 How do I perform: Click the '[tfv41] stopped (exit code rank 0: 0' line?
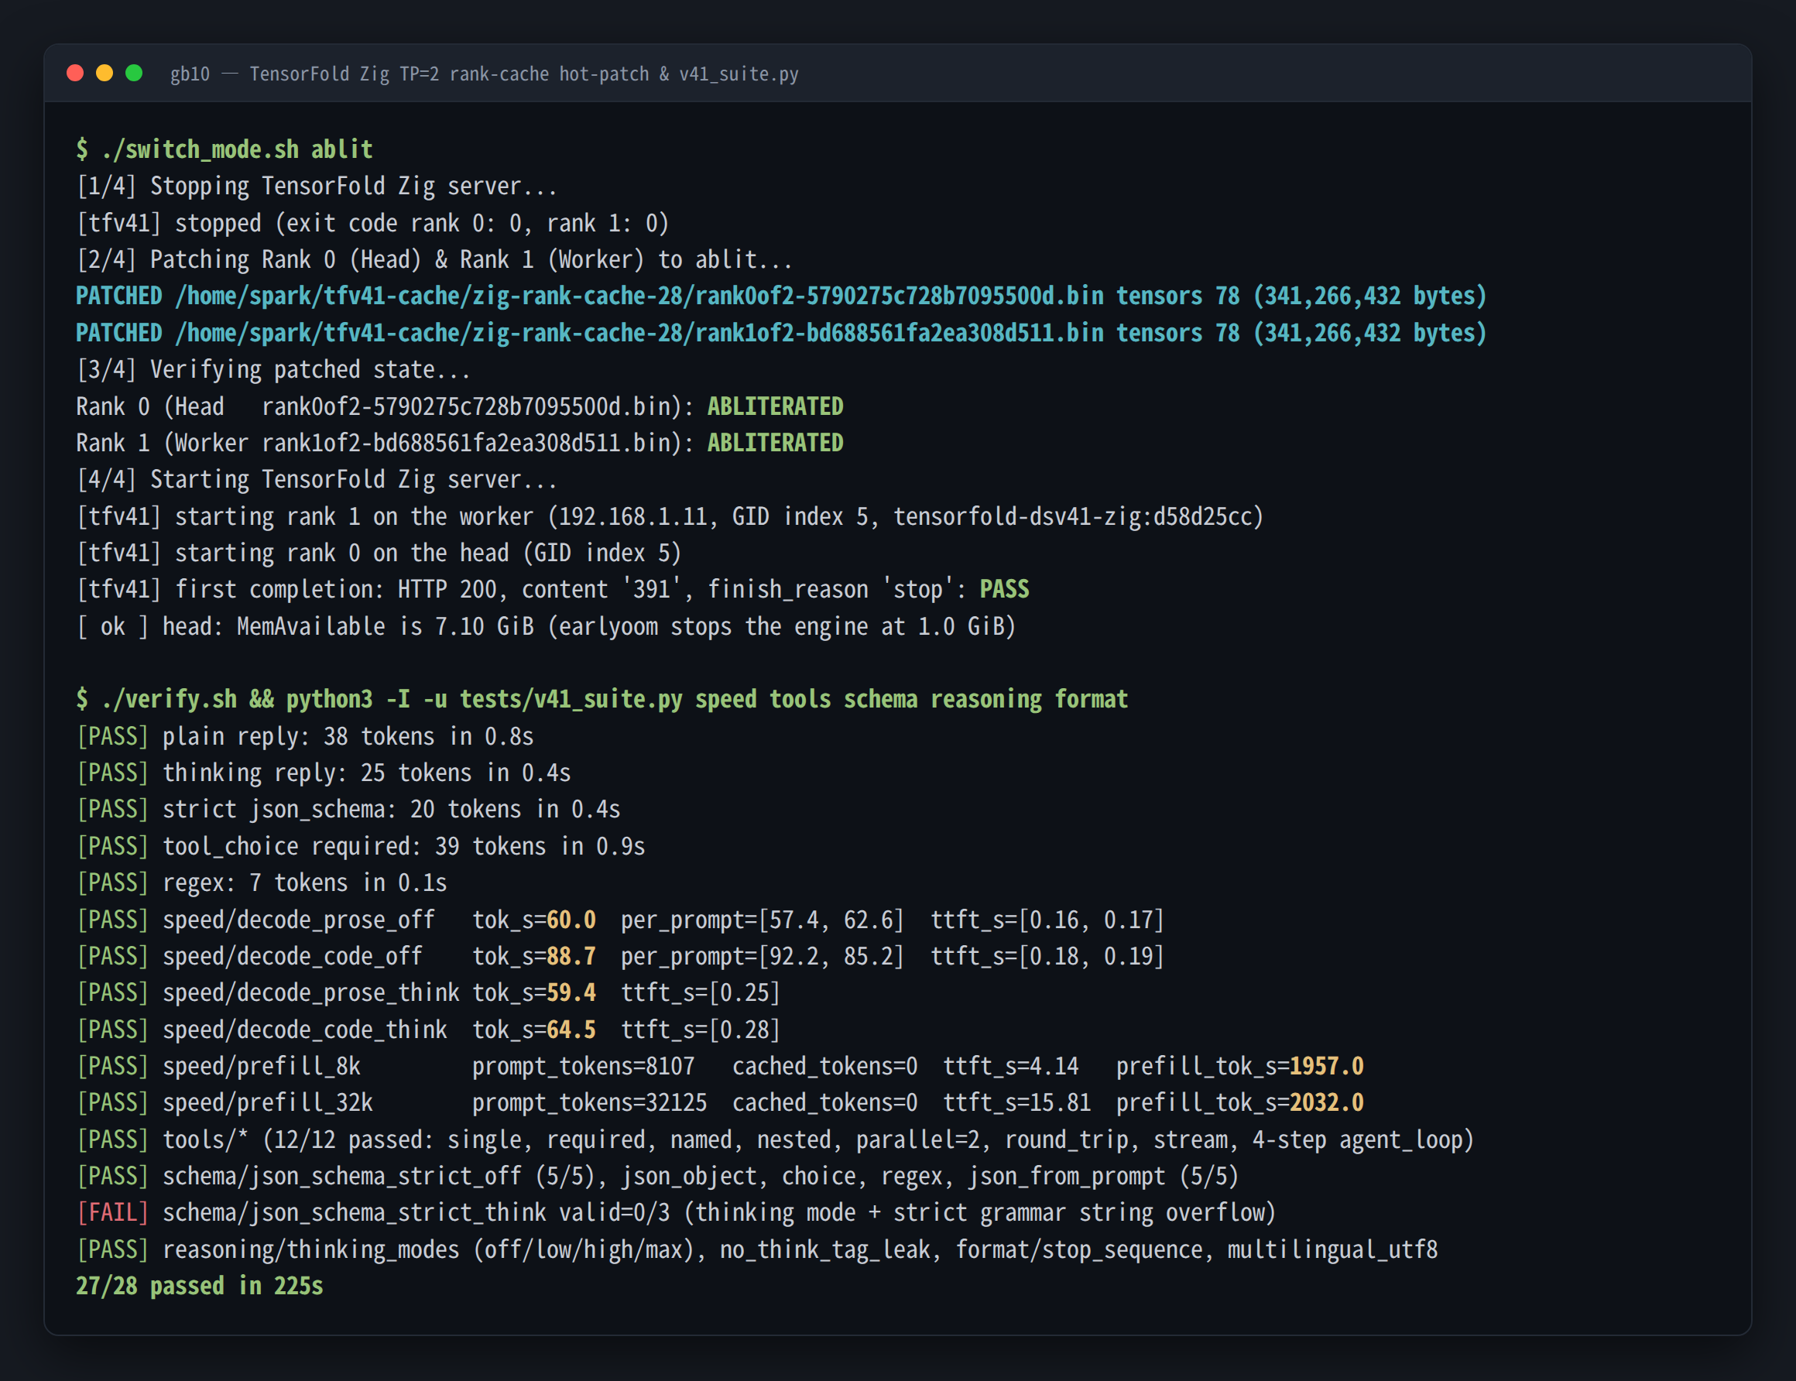[x=372, y=223]
